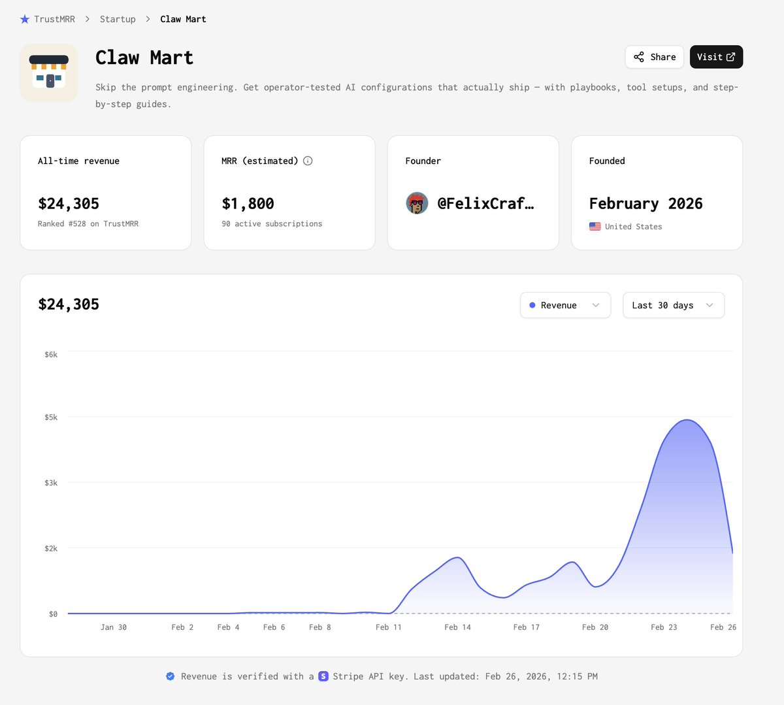Click the Feb 26 axis label
This screenshot has height=705, width=784.
point(723,627)
